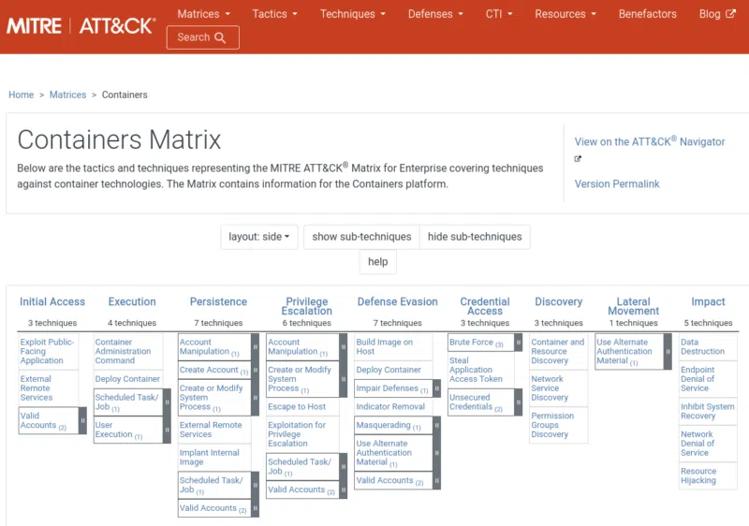Go to the Benefactors page

647,14
